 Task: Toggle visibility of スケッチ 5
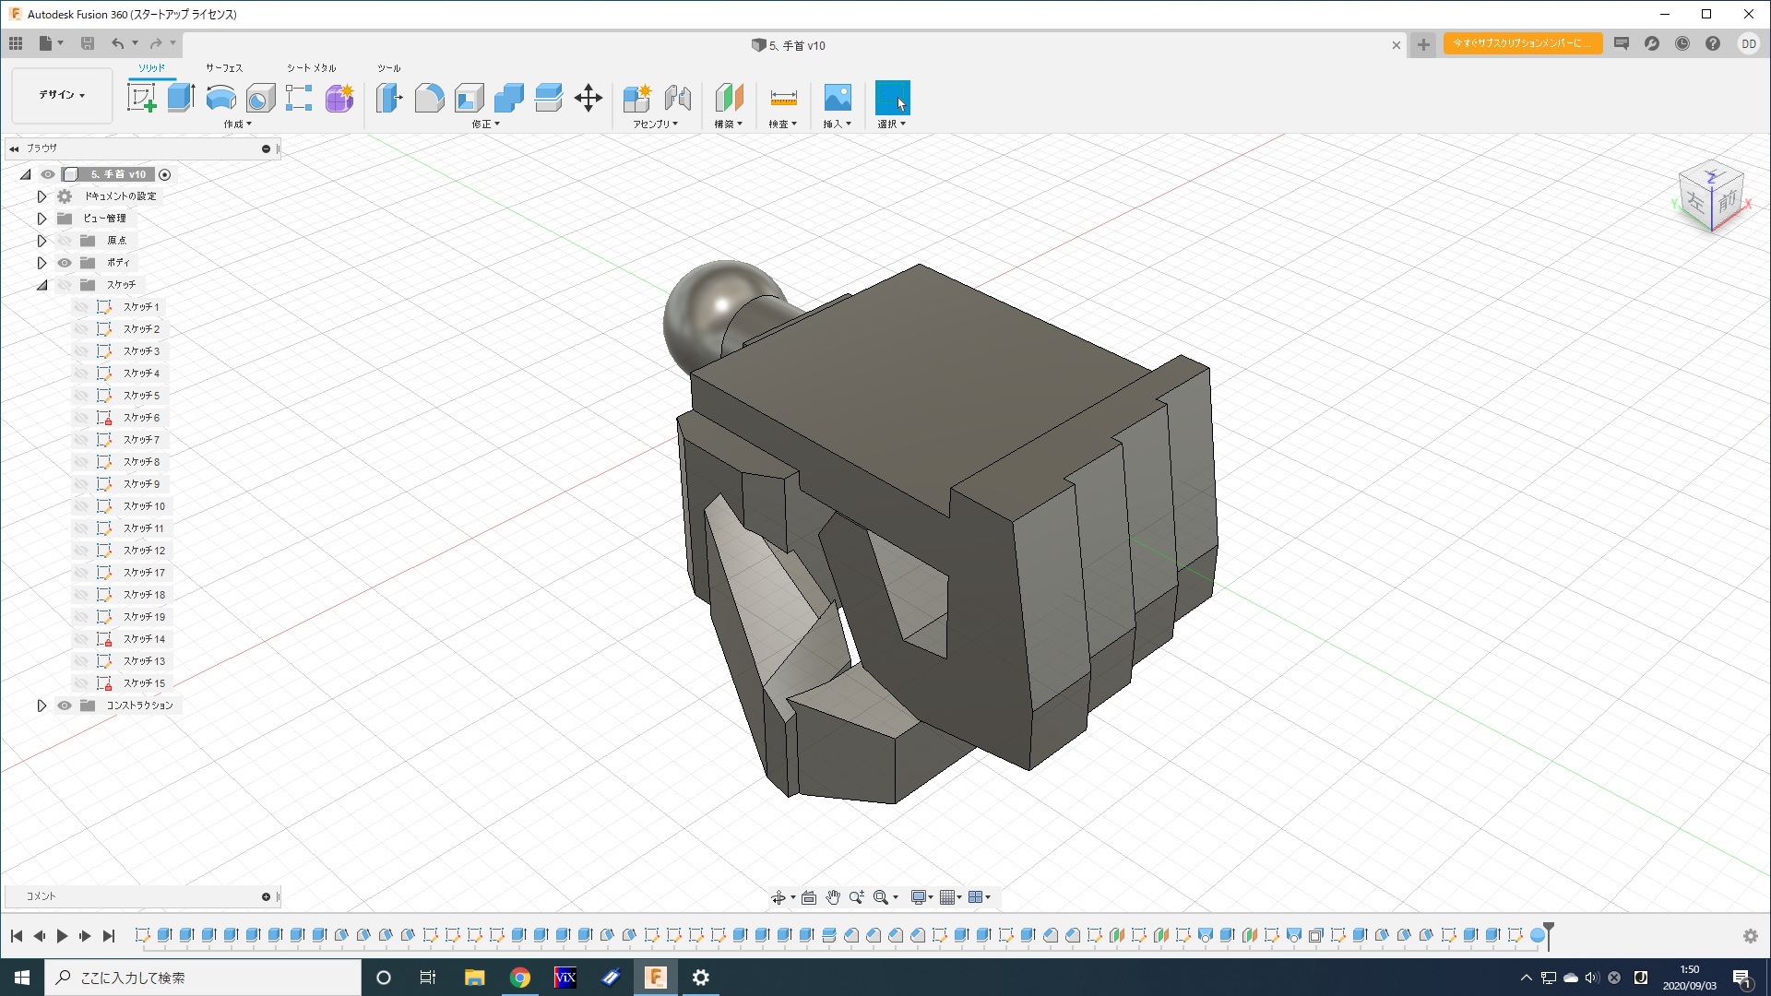pos(81,396)
